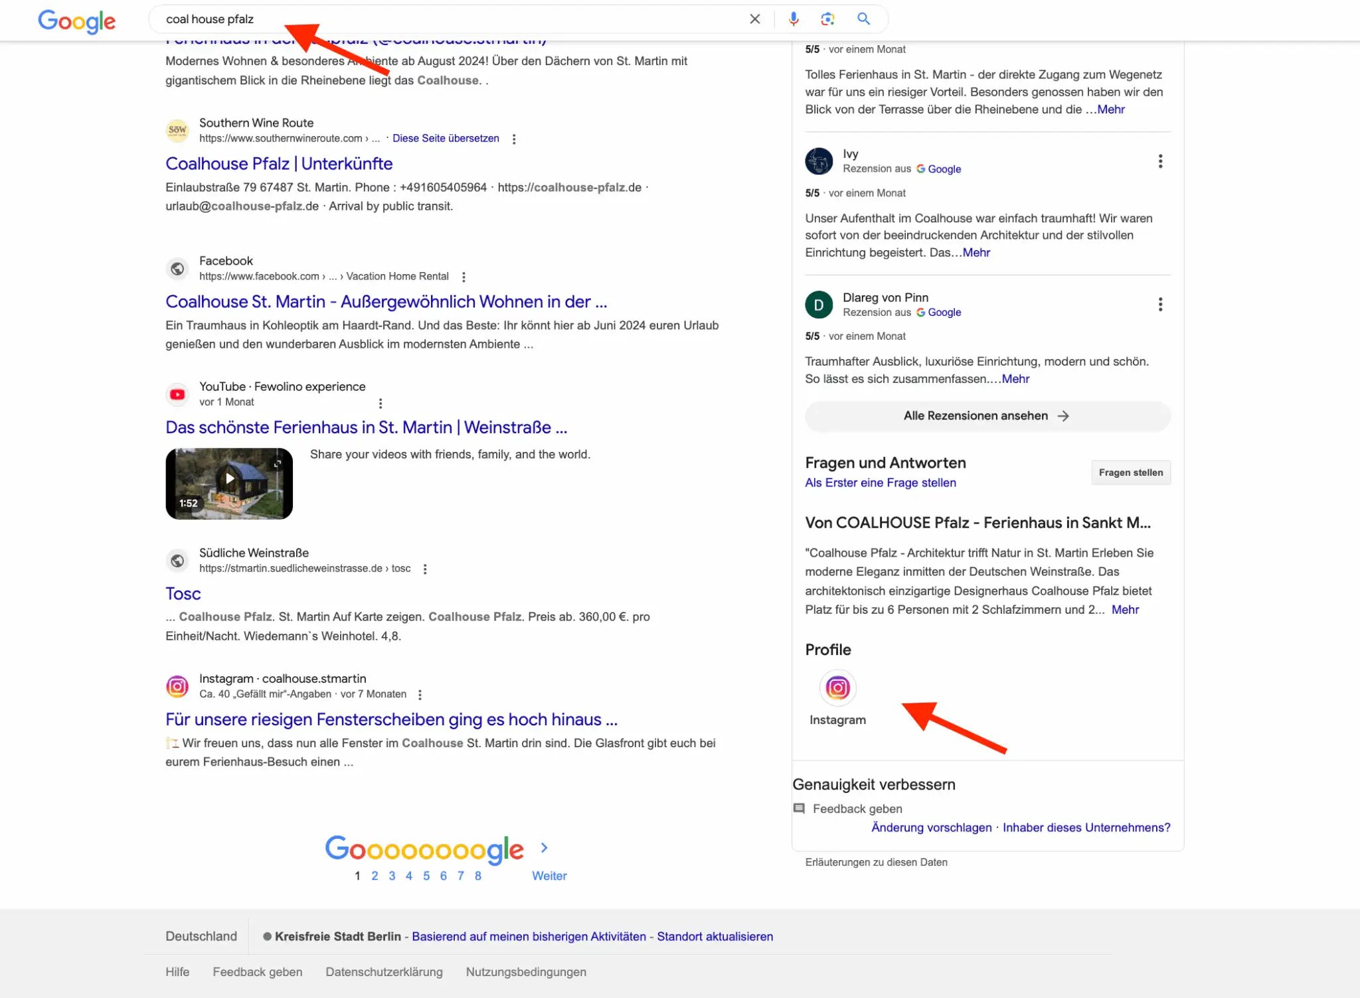Image resolution: width=1360 pixels, height=998 pixels.
Task: Open three-dot menu for Südliche Weinstraße result
Action: pos(425,569)
